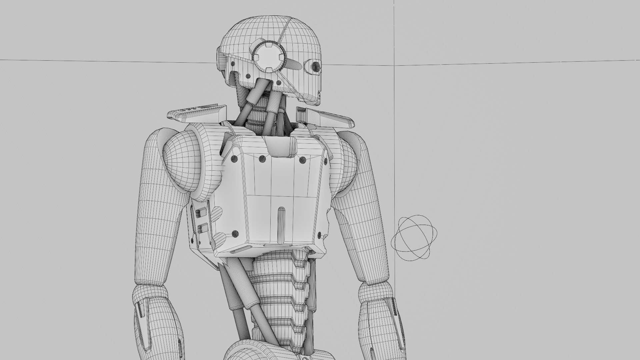640x360 pixels.
Task: Select the spherical light gizmo beside the robot
Action: point(414,238)
